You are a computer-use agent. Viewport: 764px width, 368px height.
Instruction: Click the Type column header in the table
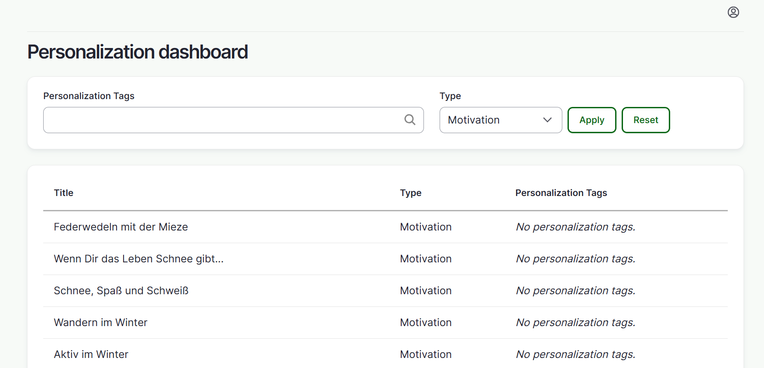click(x=410, y=193)
